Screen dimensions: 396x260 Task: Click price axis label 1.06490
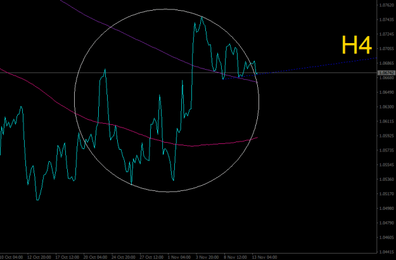coord(387,92)
